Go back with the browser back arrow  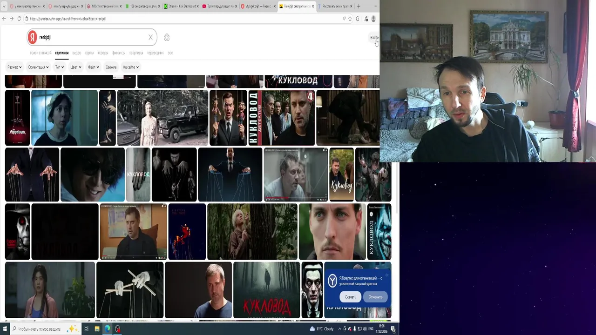click(x=4, y=19)
